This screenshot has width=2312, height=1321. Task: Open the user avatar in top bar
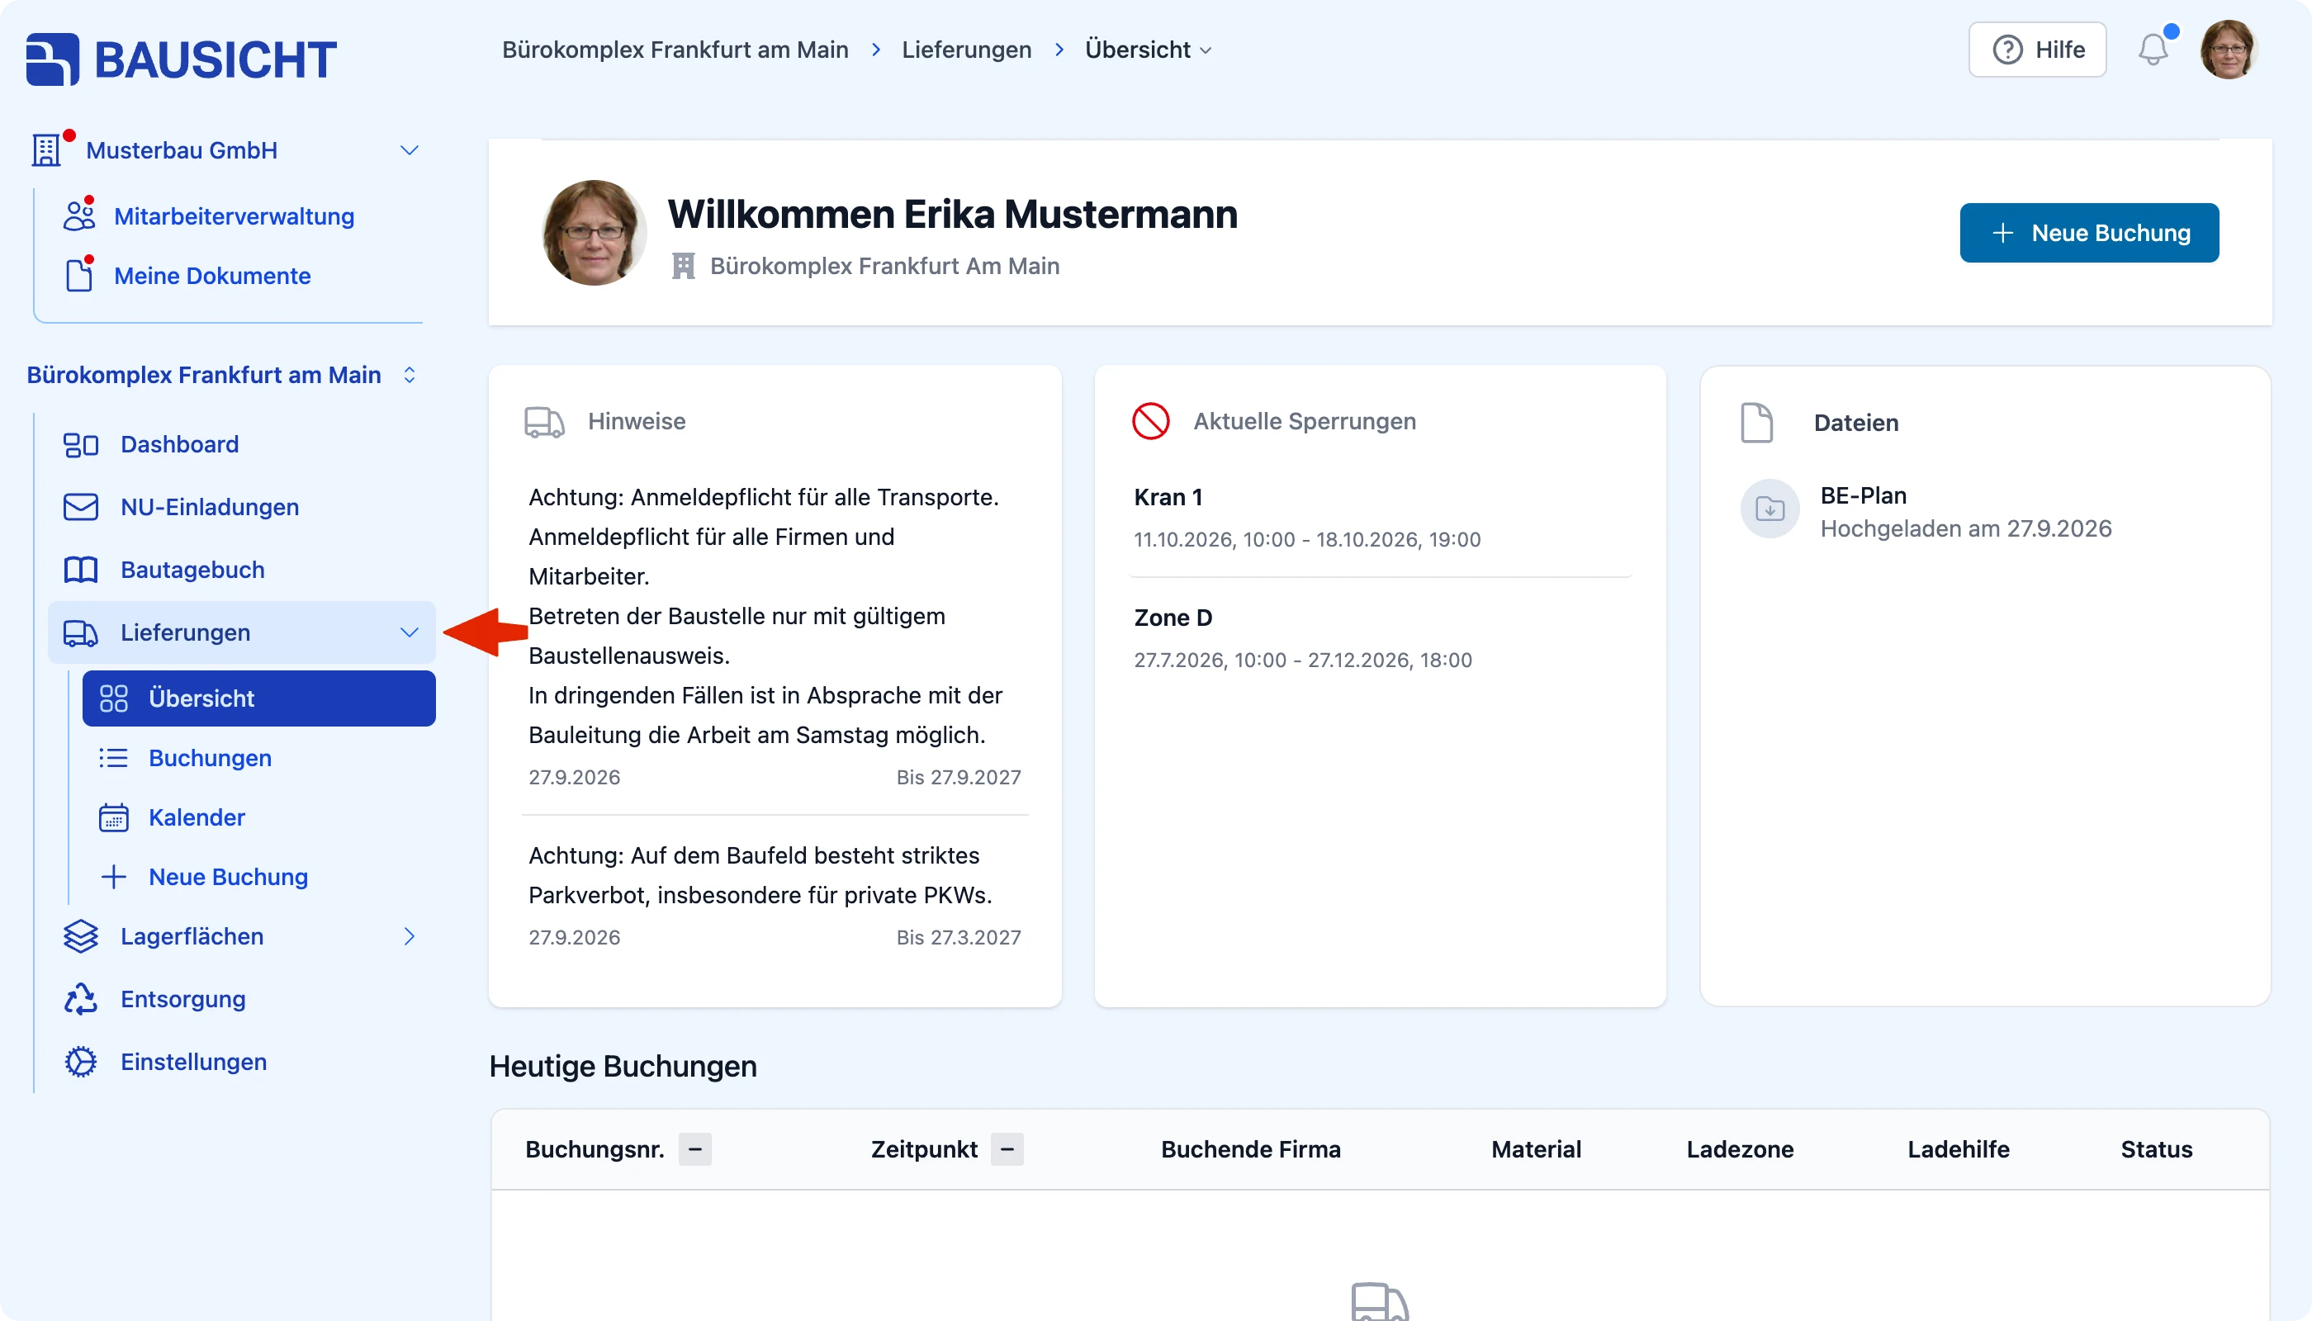[2229, 49]
